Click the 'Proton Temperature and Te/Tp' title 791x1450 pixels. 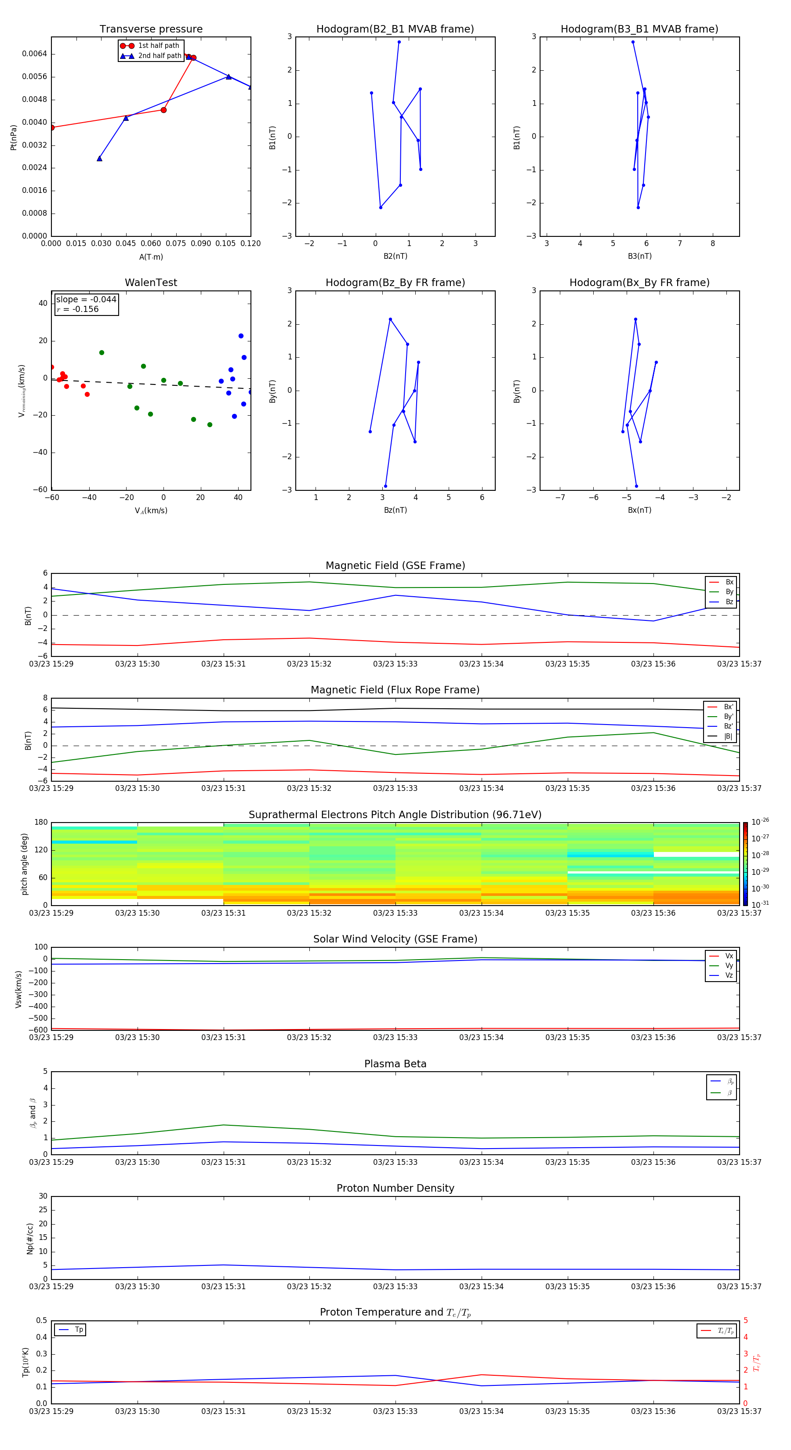pos(395,1312)
